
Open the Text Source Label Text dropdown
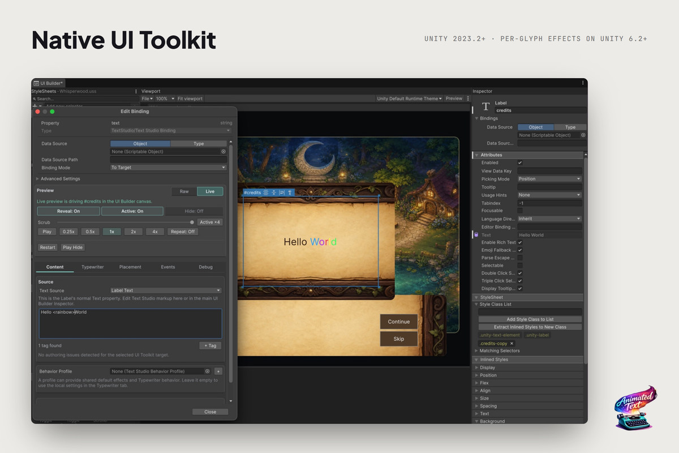coord(166,290)
